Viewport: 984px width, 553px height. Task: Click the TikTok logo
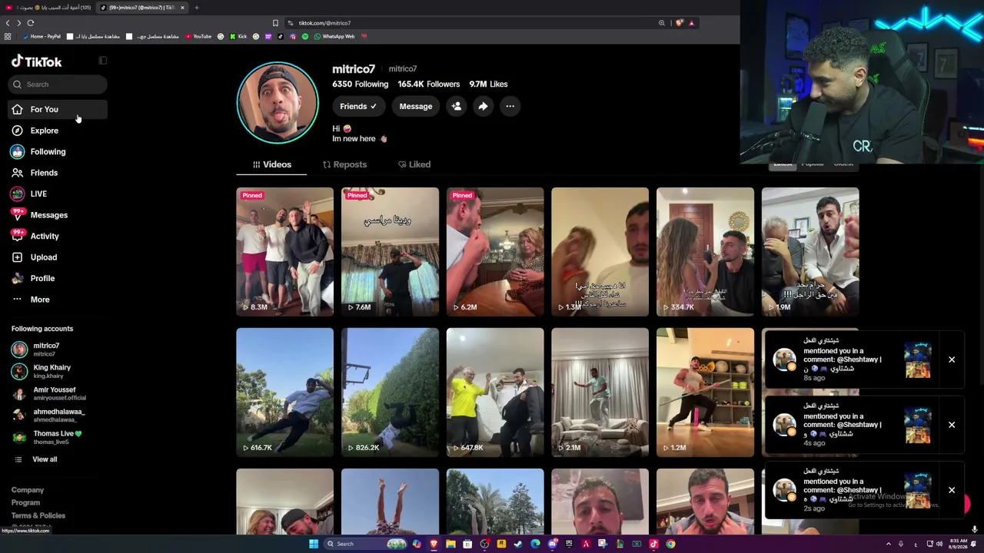[36, 61]
